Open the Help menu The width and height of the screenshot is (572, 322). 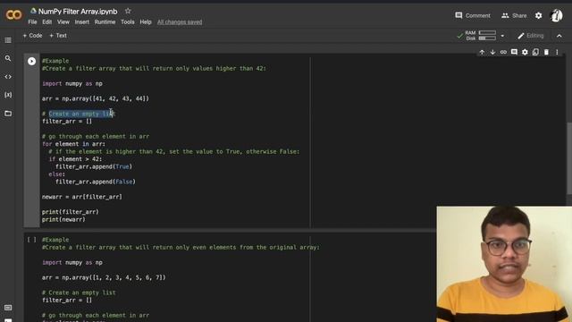tap(146, 21)
